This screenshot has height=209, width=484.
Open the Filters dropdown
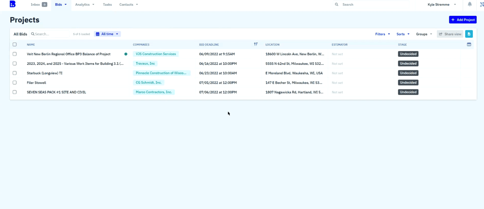(383, 34)
